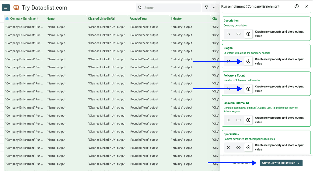Click 'Short text explaining the company mission'

(247, 53)
